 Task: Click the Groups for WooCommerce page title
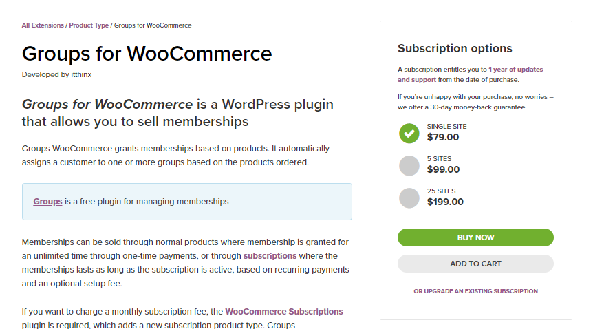point(147,53)
